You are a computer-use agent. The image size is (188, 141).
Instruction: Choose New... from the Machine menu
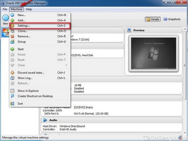[40, 15]
